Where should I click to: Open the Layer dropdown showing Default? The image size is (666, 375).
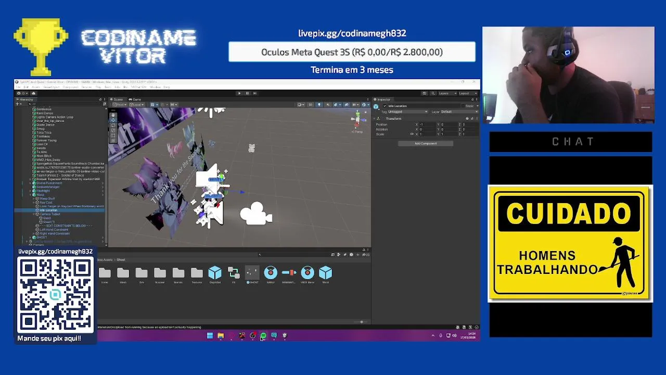459,111
